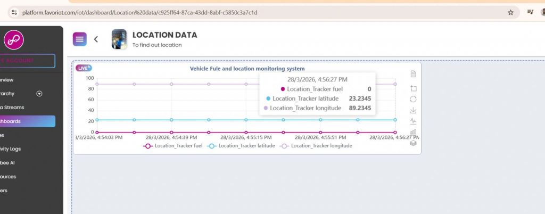Switch chart to line view
Image resolution: width=545 pixels, height=214 pixels.
413,121
